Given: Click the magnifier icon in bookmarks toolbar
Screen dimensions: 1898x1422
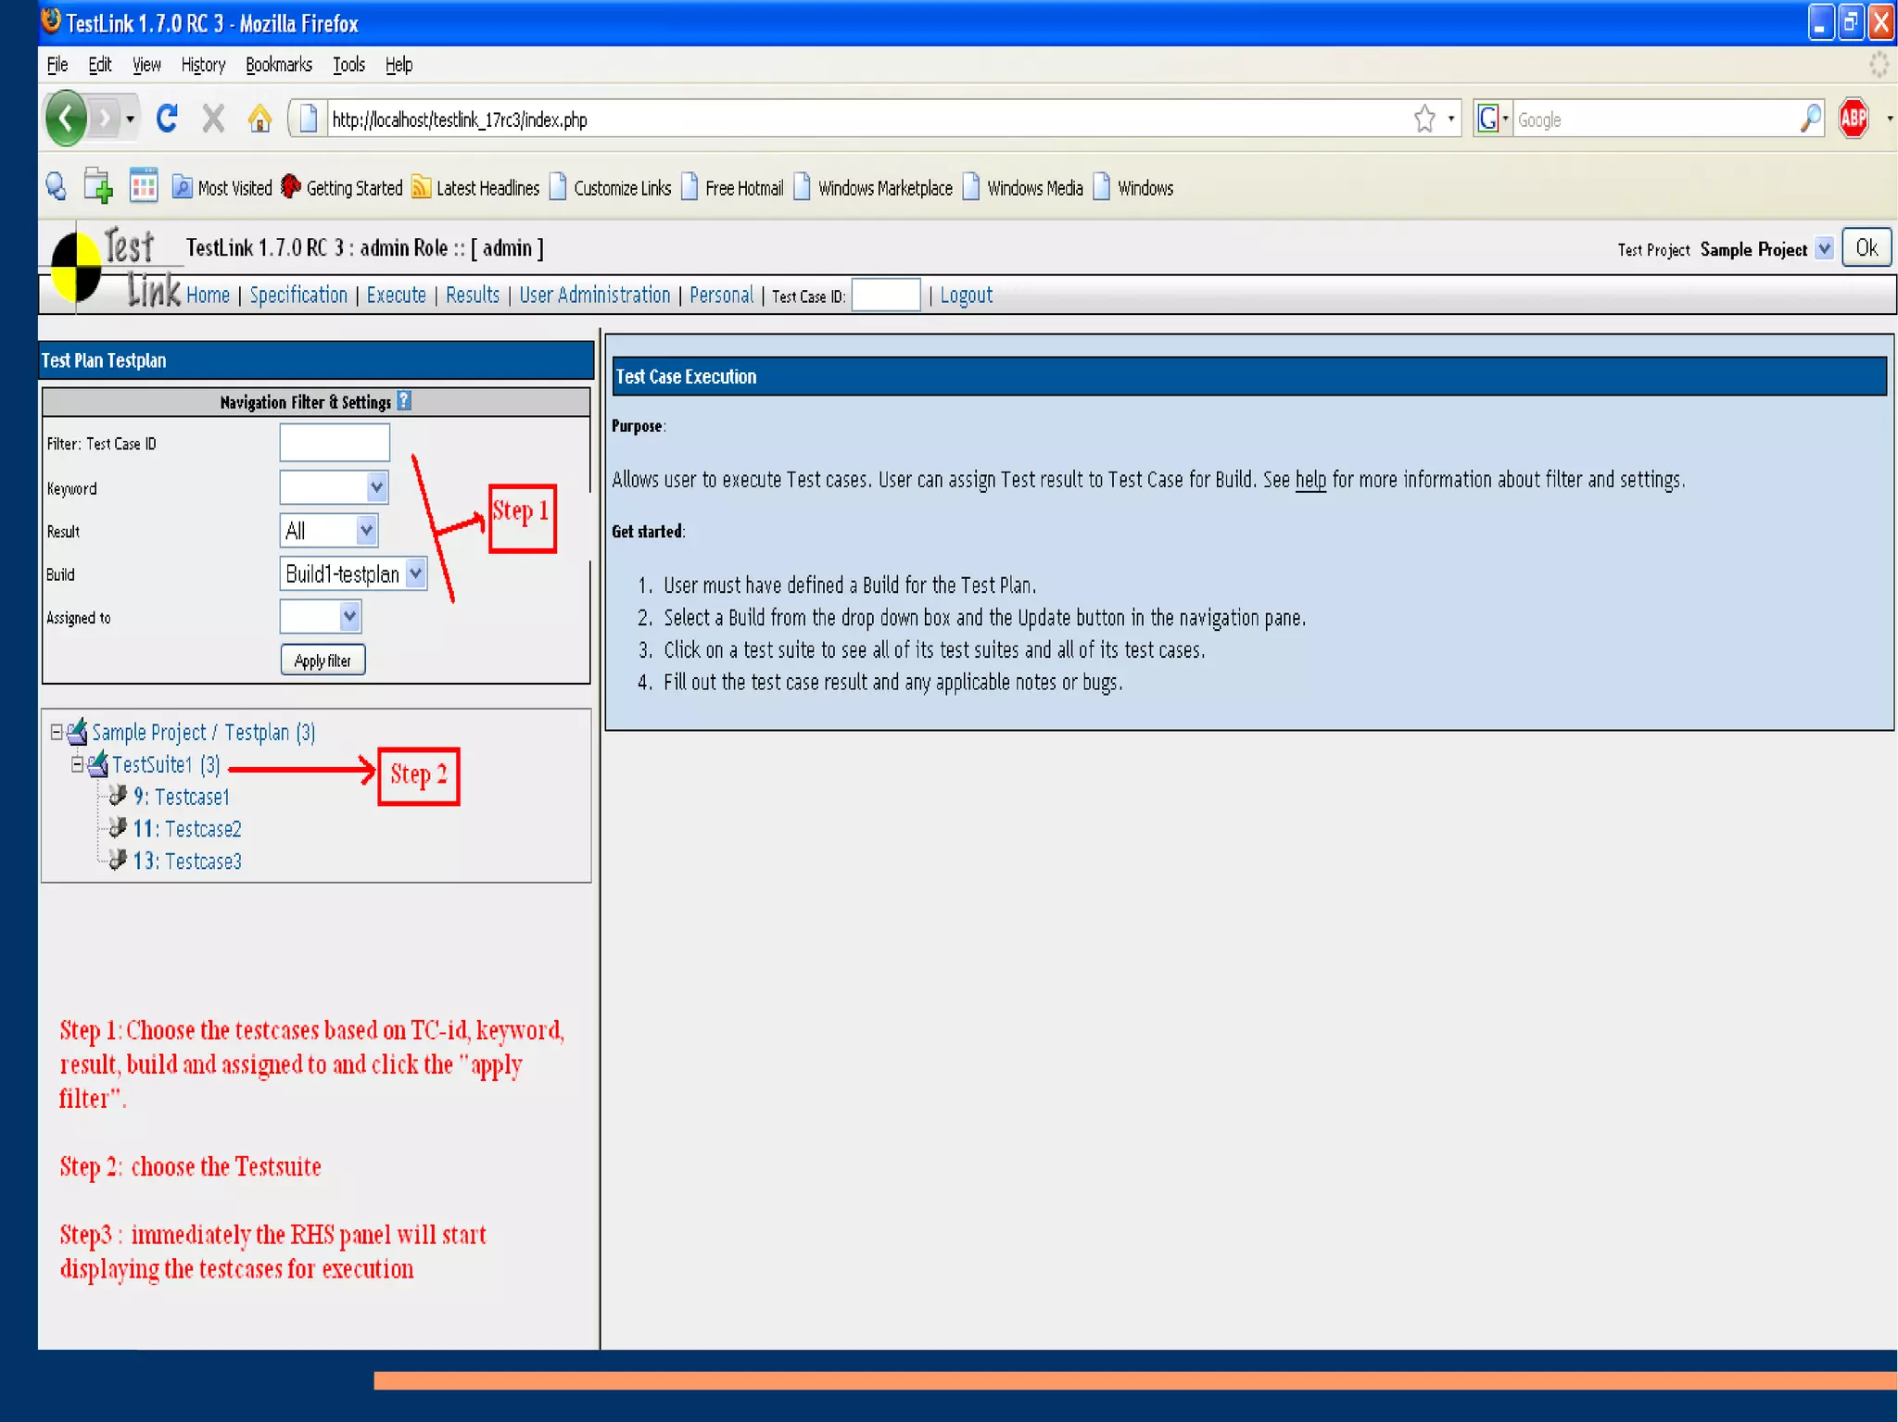Looking at the screenshot, I should (57, 187).
